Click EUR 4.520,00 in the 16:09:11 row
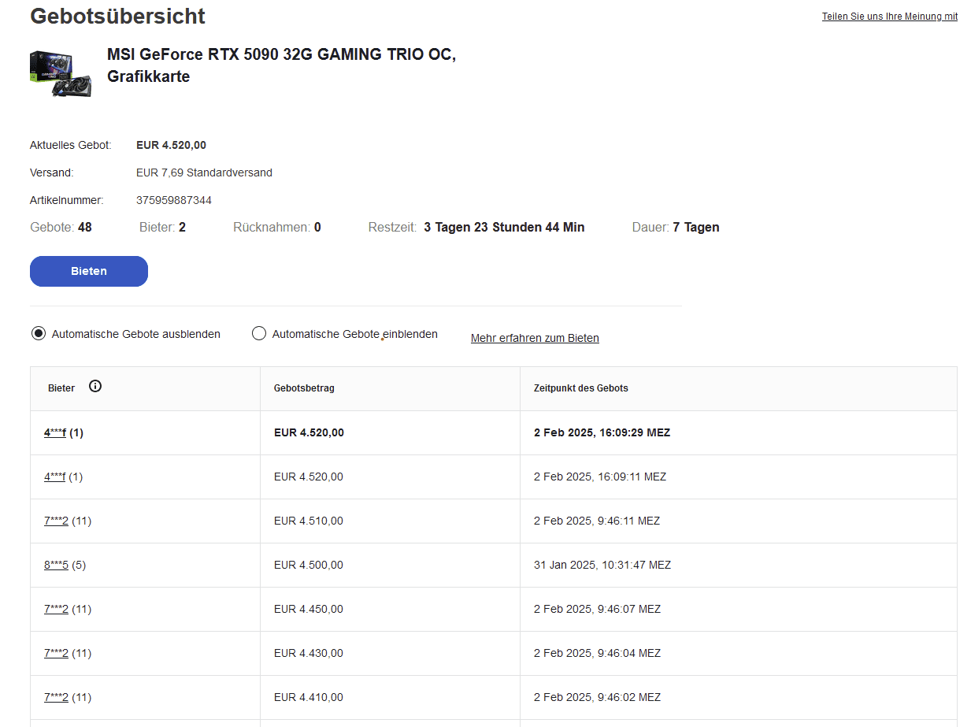Viewport: 971px width, 727px height. click(309, 477)
